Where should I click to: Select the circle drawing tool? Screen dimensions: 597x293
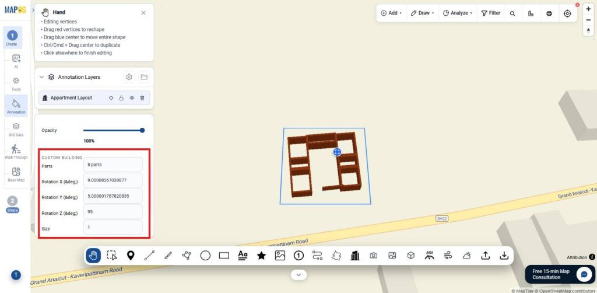point(205,256)
